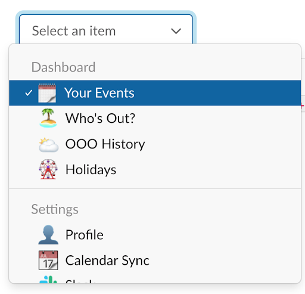Open the dropdown via its chevron arrow

[x=176, y=31]
